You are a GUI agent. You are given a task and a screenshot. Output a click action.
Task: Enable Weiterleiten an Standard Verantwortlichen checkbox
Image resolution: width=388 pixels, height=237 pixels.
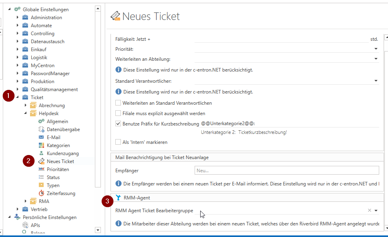(x=118, y=103)
